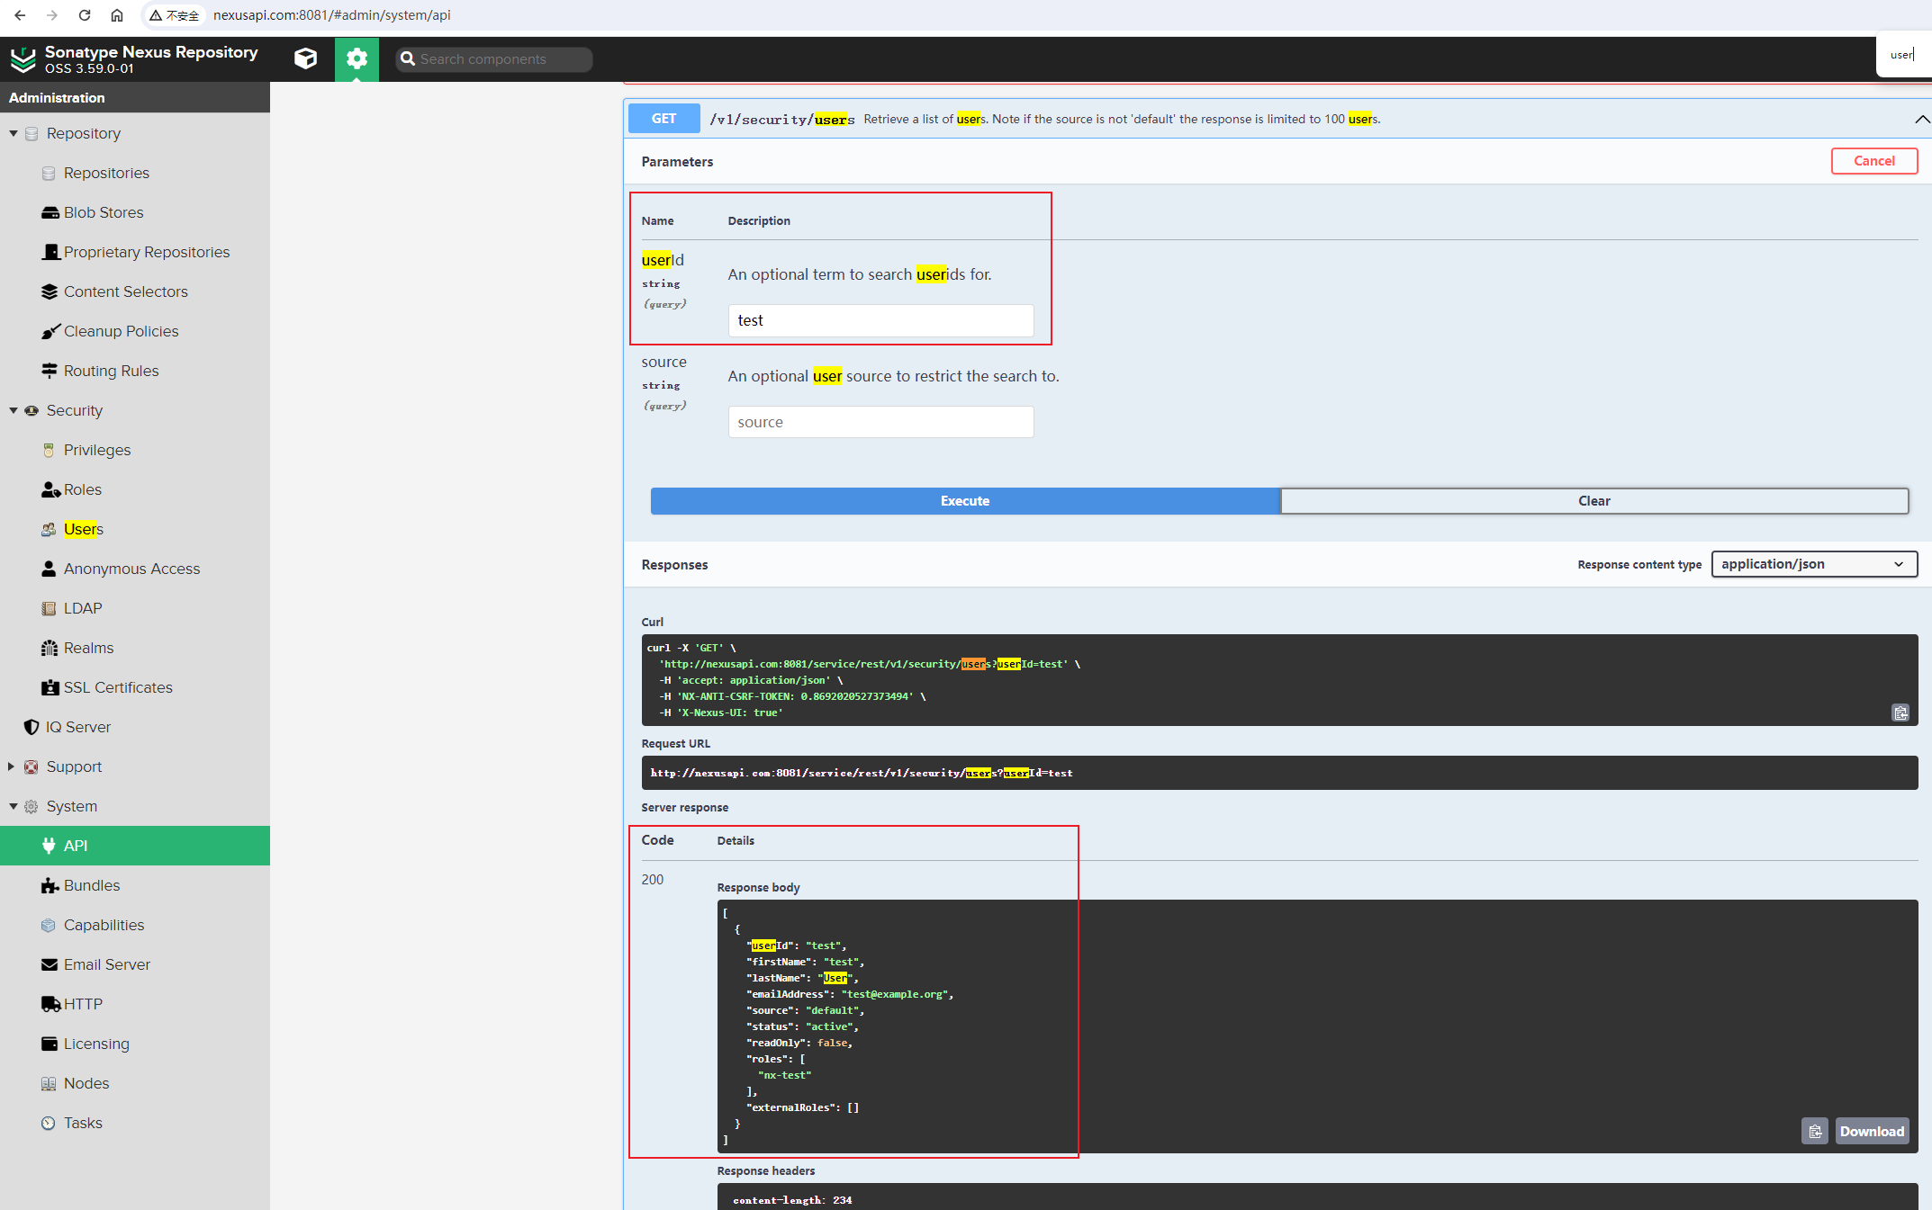Click the "emailAddress" line in response body
This screenshot has width=1932, height=1210.
[x=849, y=994]
